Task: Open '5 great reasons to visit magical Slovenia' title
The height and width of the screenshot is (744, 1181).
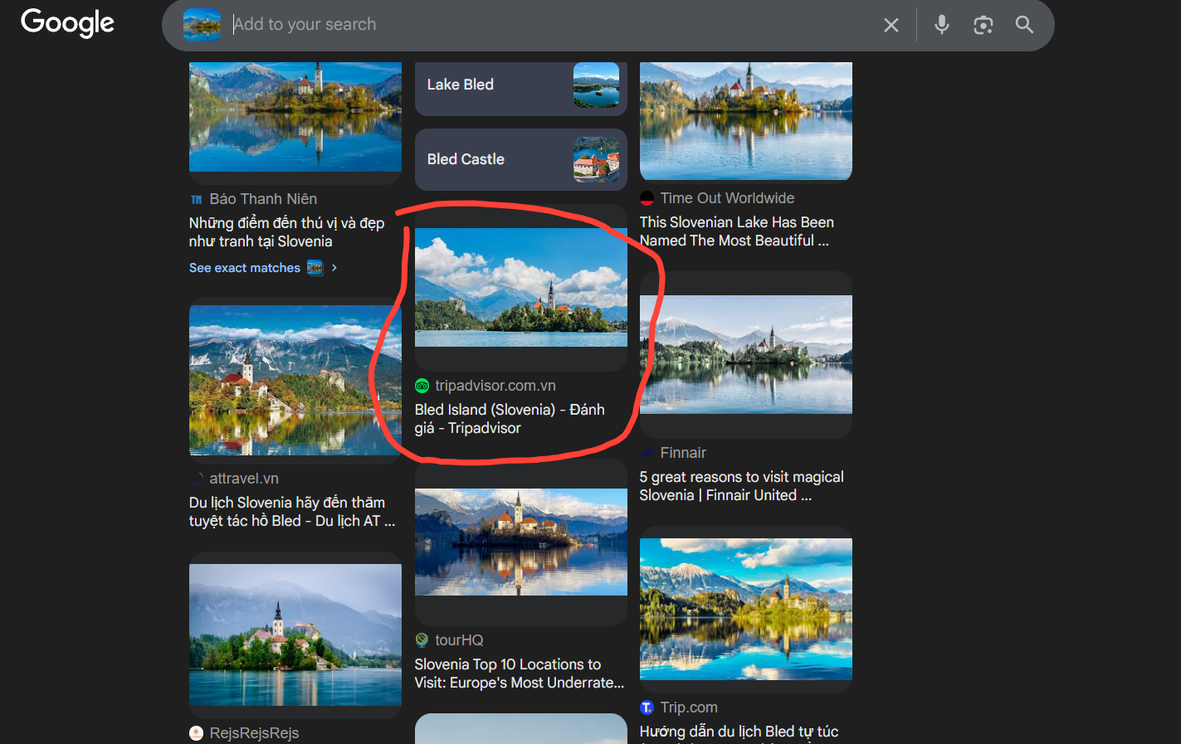Action: 742,486
